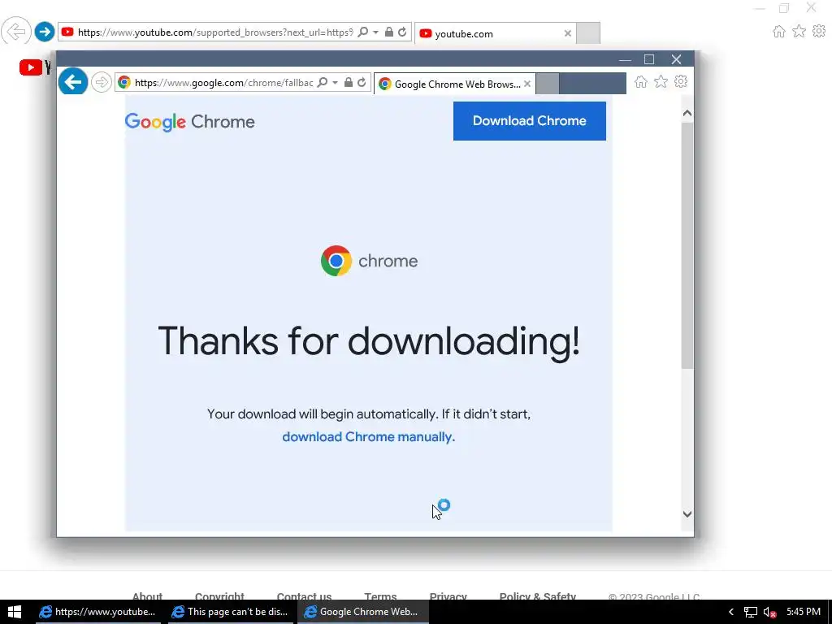Click the muted volume icon in system tray
Viewport: 832px width, 624px height.
769,613
